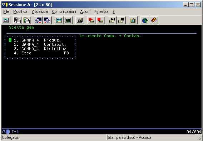Choose the 4. Esce F3 entry
Screen dimensions: 203x141
[x=41, y=53]
